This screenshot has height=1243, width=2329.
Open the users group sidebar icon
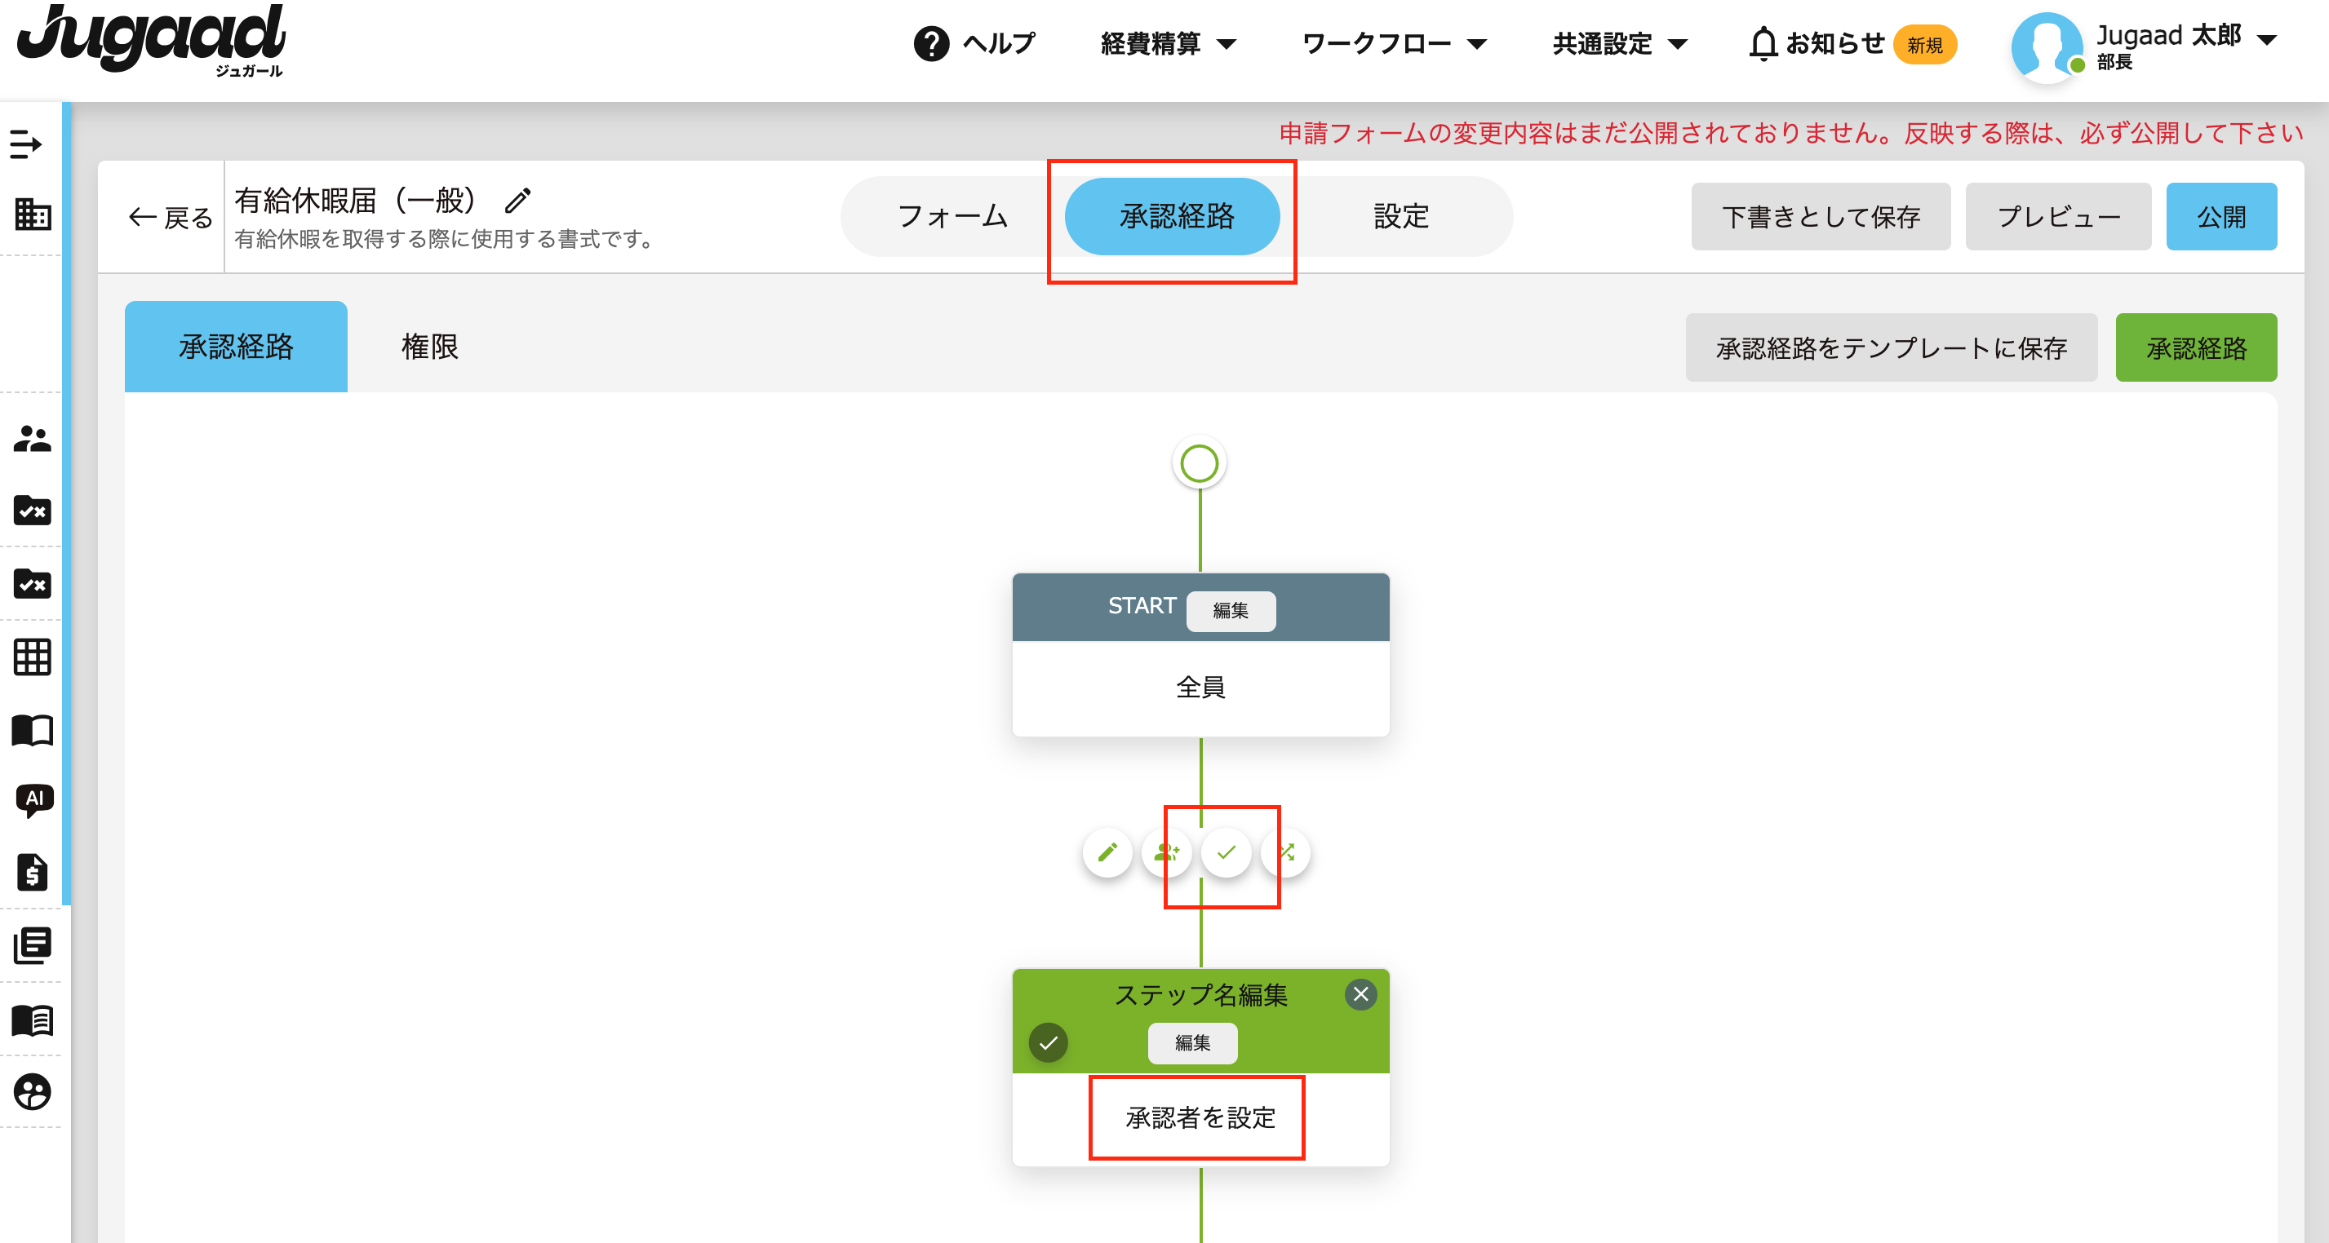click(33, 439)
